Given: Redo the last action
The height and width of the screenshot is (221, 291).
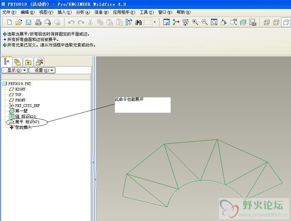Looking at the screenshot, I should coord(81,23).
